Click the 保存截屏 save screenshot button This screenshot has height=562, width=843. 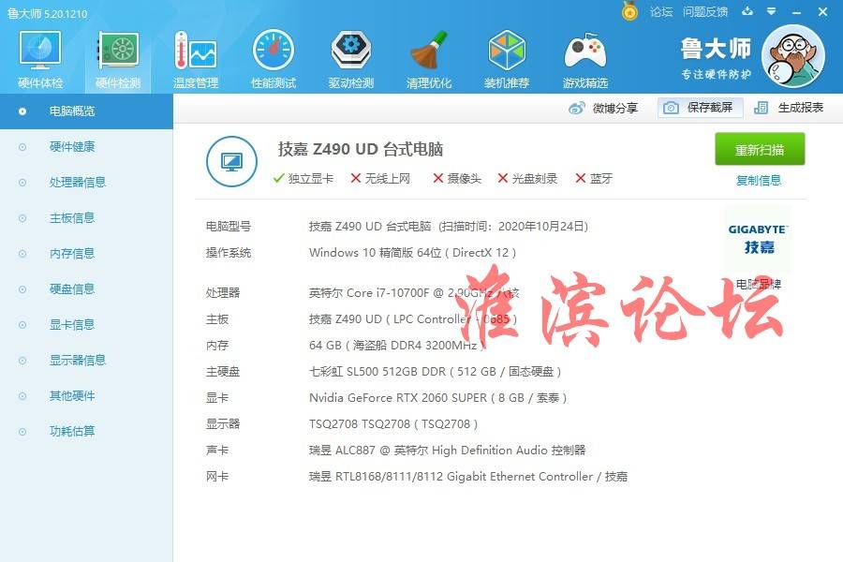(700, 108)
